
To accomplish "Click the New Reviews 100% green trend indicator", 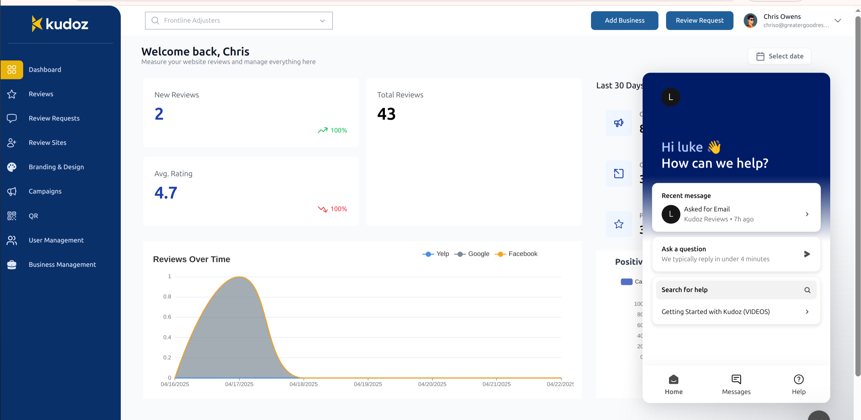I will [x=332, y=130].
